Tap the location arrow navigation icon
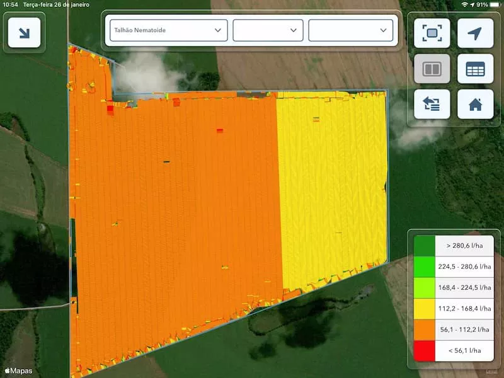 click(475, 33)
